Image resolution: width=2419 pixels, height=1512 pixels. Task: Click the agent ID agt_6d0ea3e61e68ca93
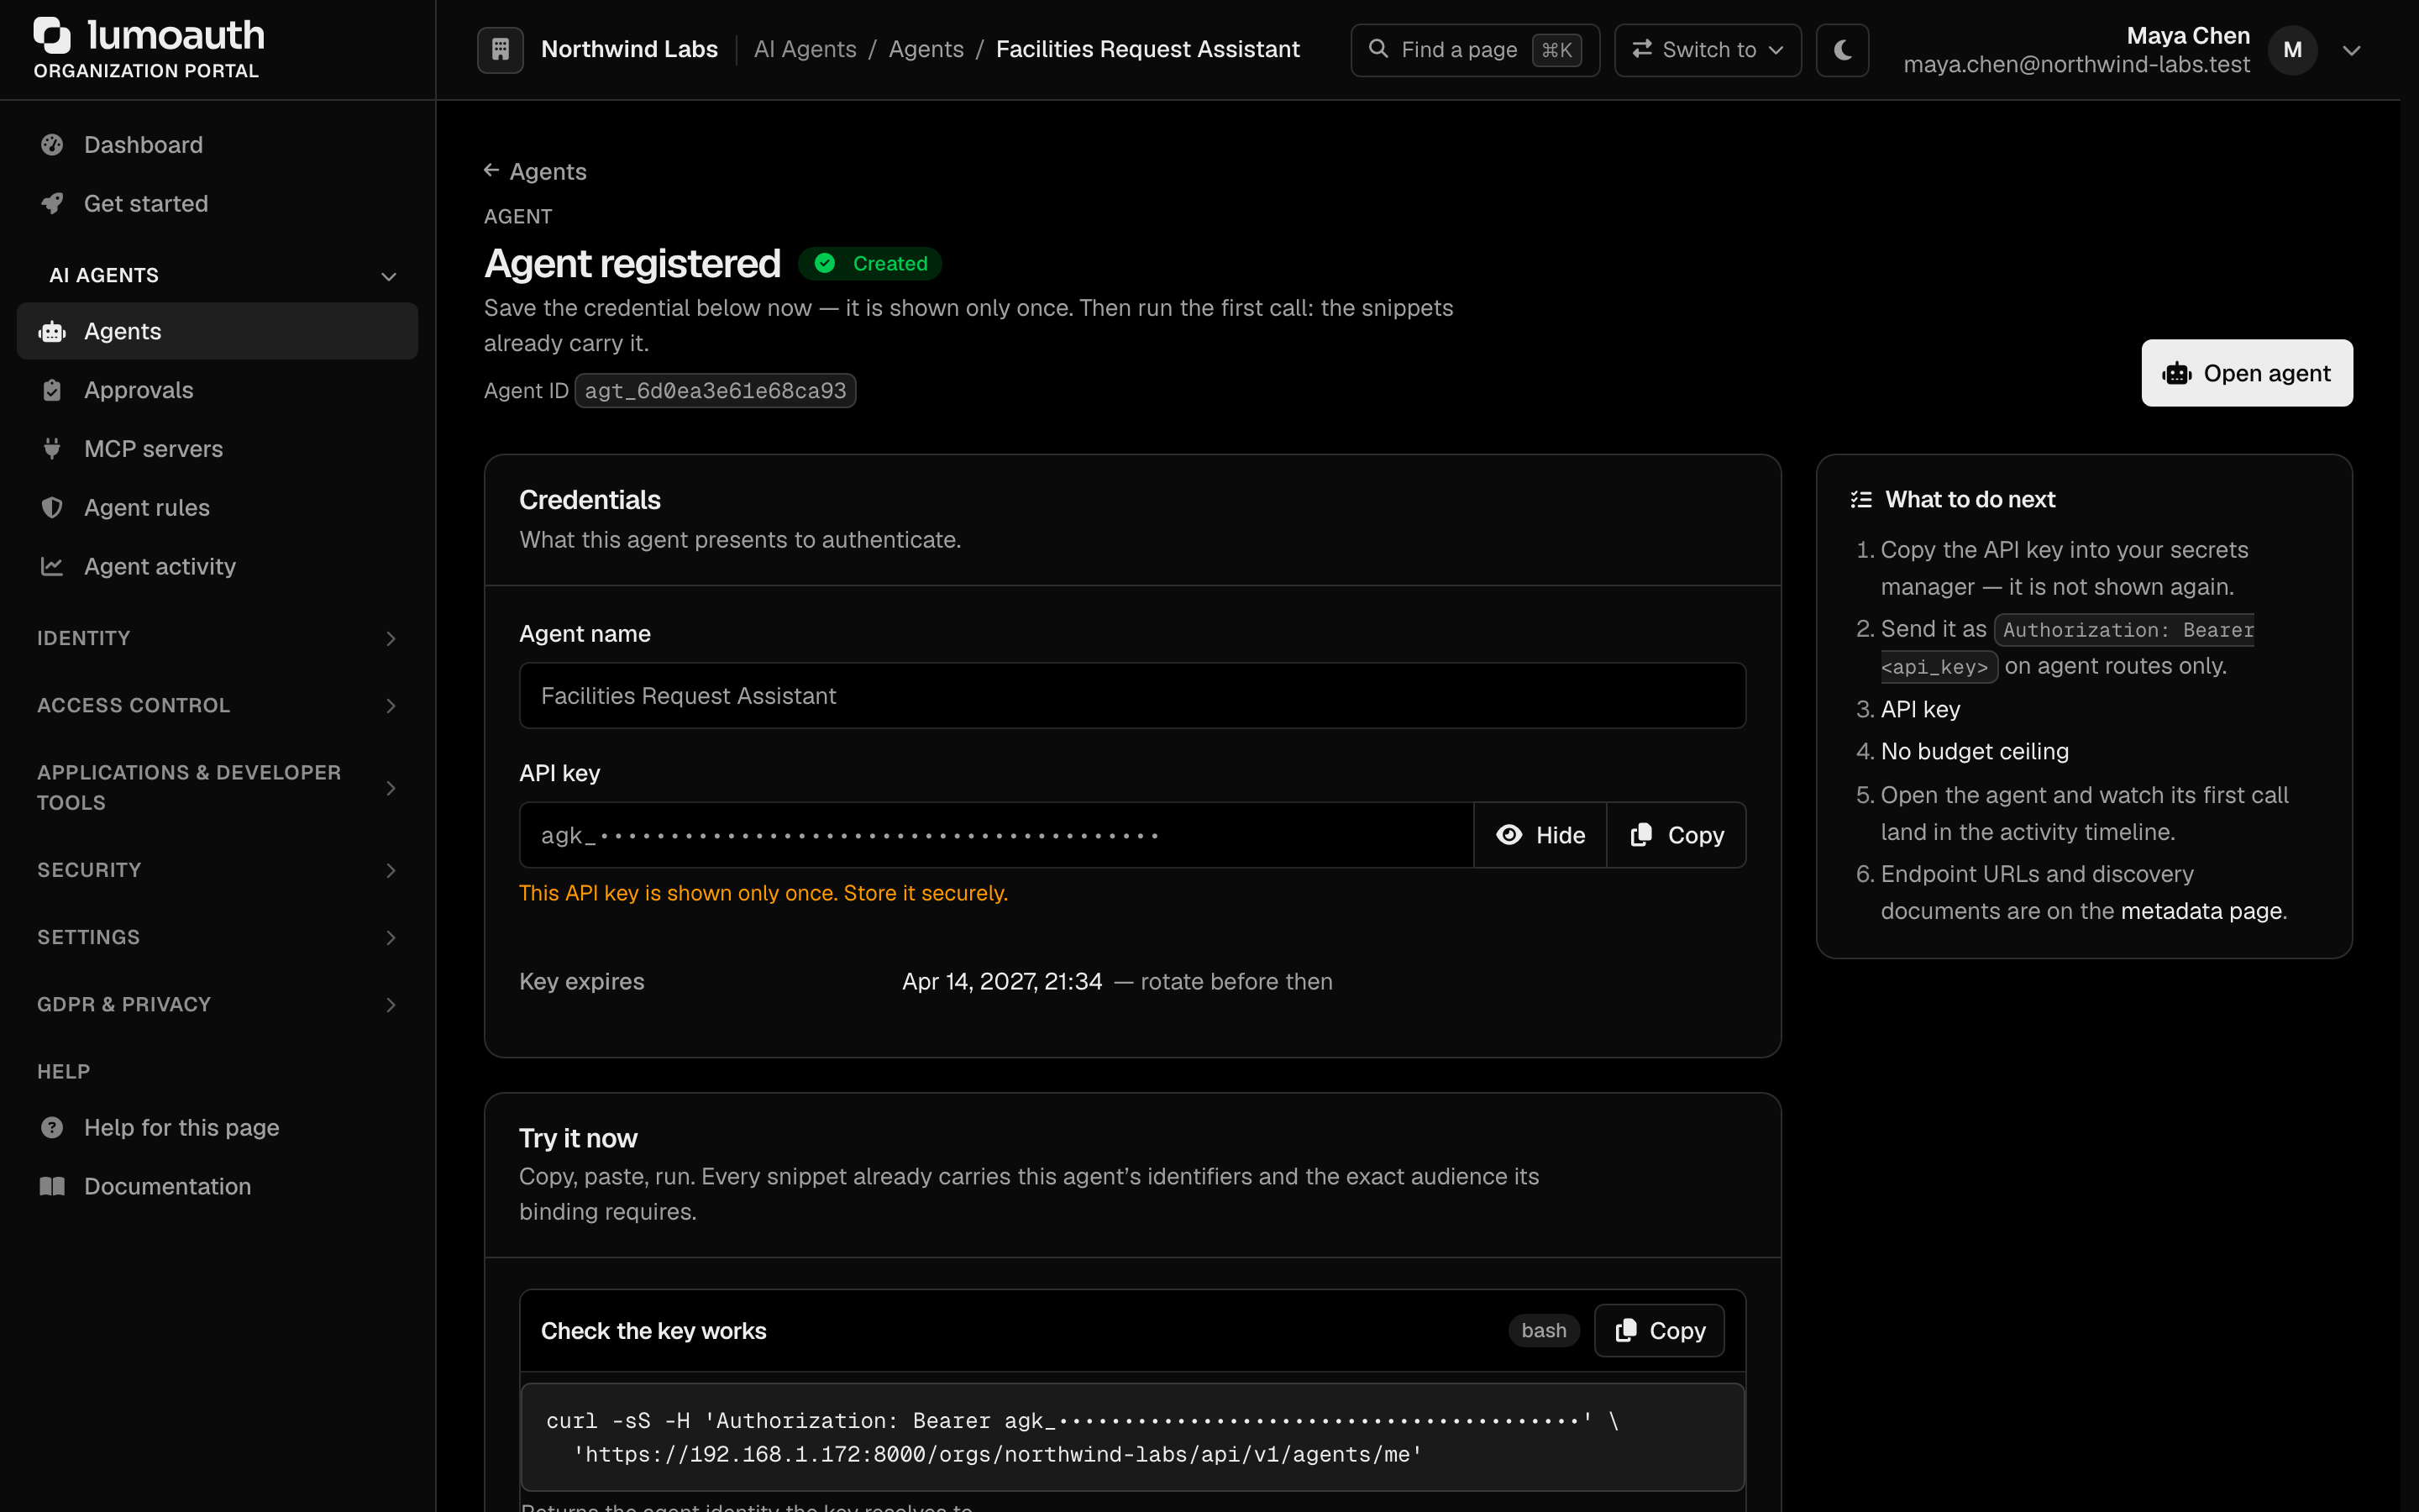pyautogui.click(x=715, y=391)
